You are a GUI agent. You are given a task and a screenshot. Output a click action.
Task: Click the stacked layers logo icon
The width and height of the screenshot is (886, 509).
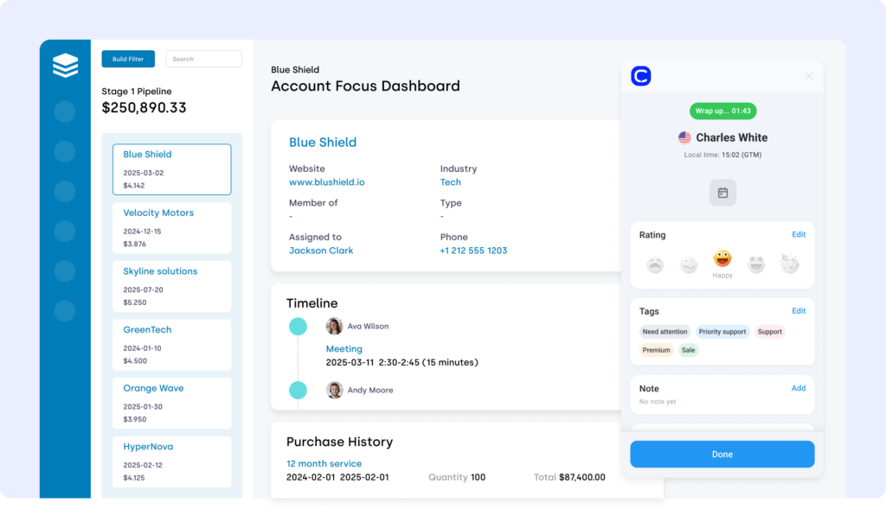tap(65, 66)
